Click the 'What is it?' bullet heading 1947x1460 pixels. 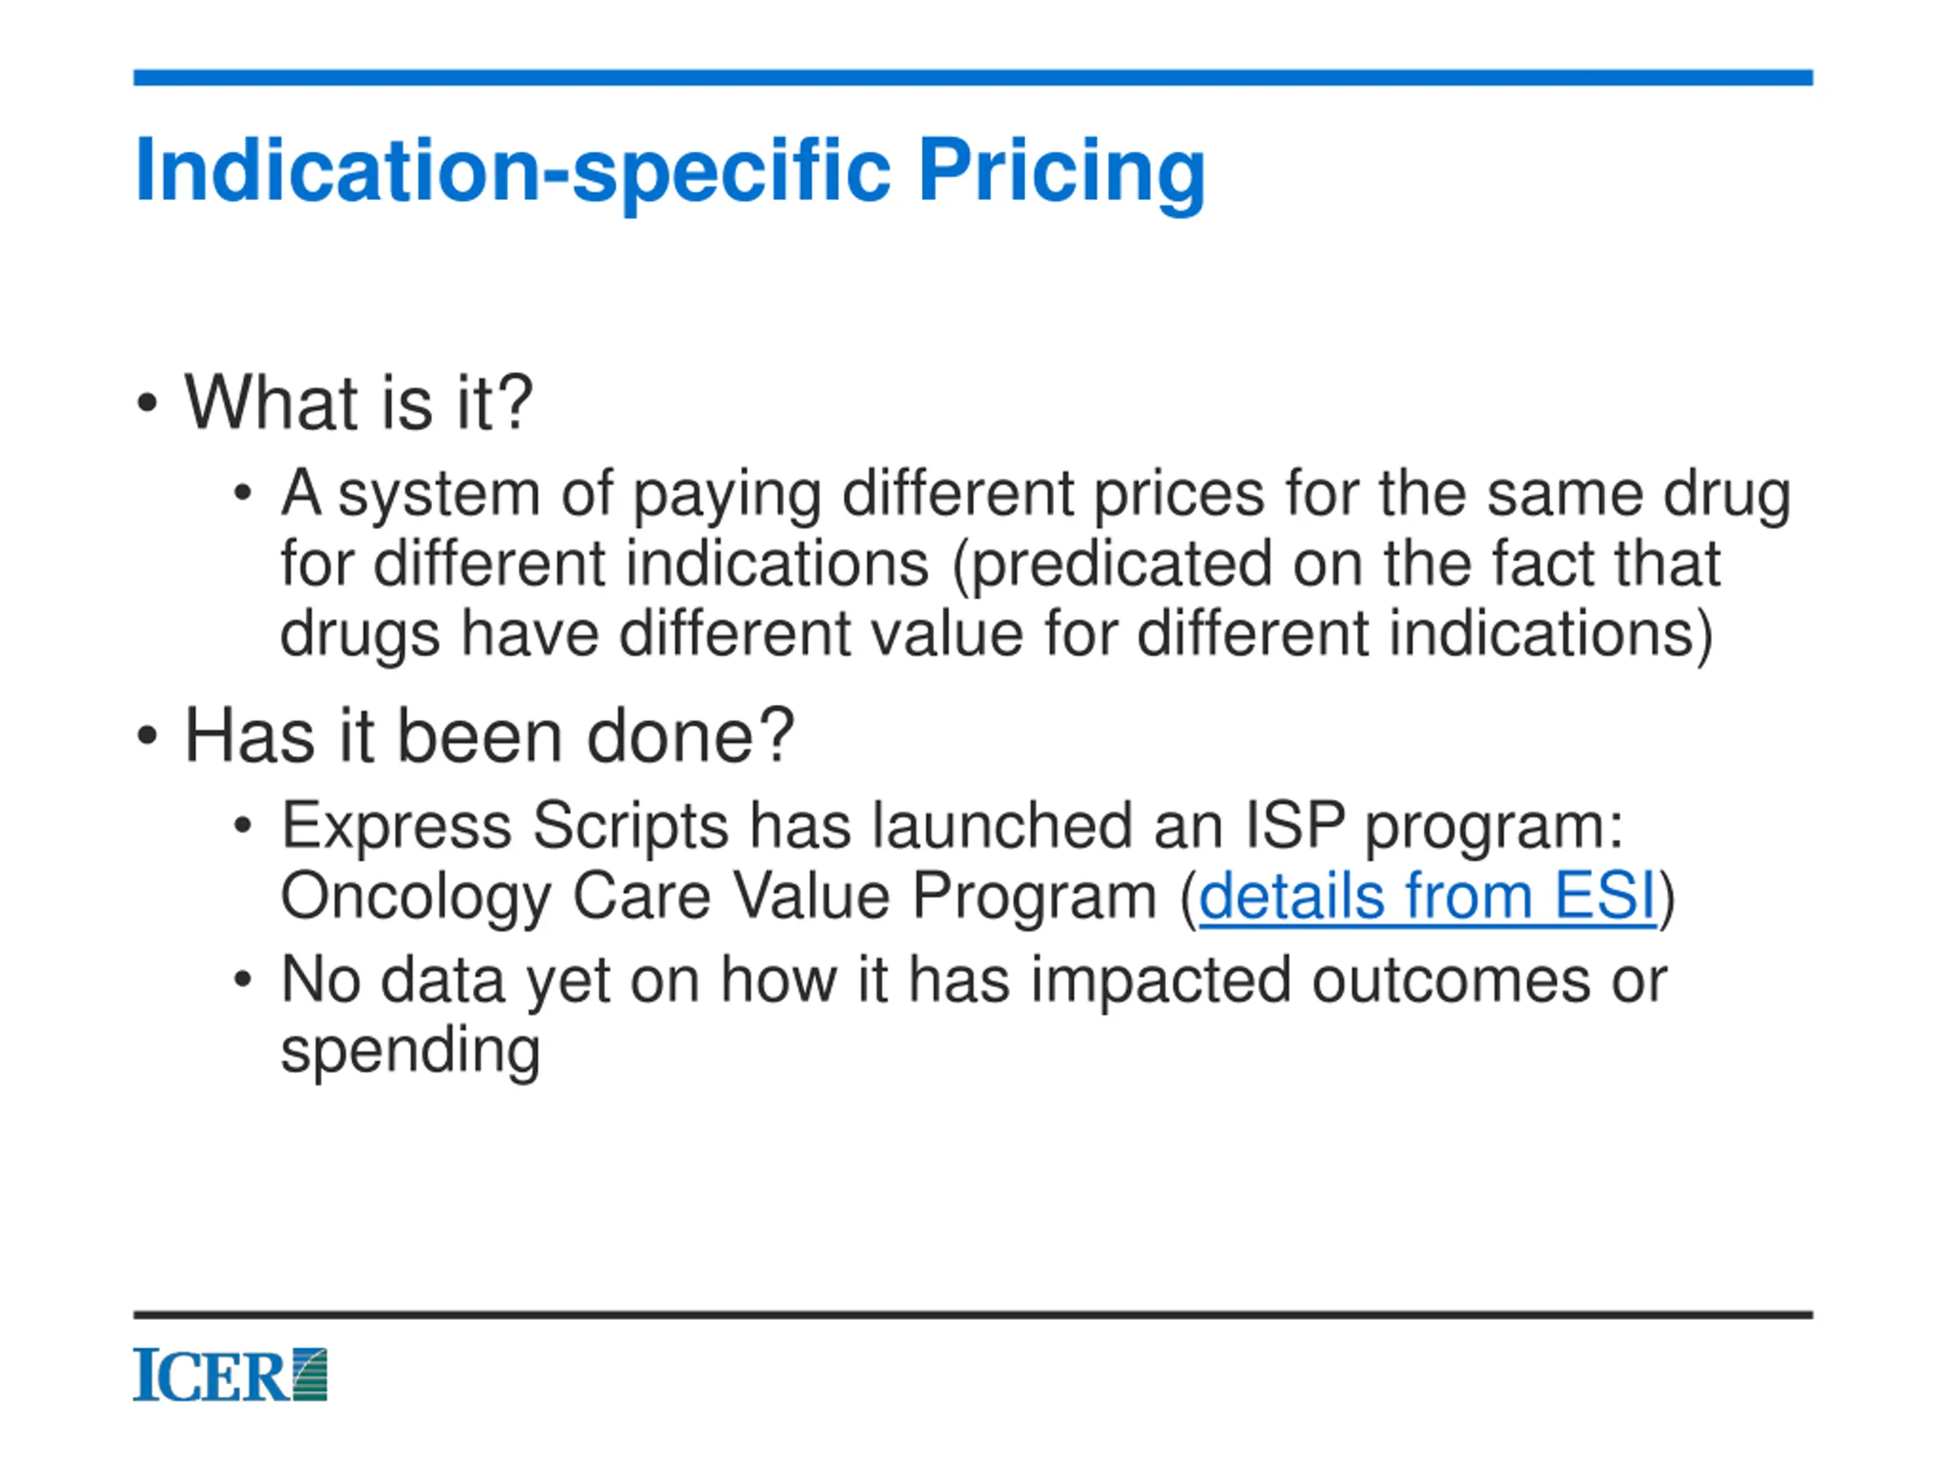click(x=359, y=402)
